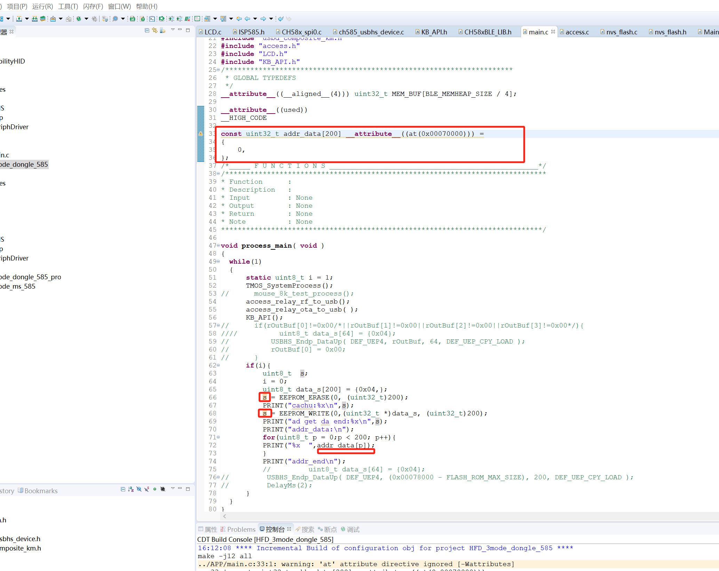
Task: Collapse the while(1) fold at line 49
Action: click(x=218, y=262)
